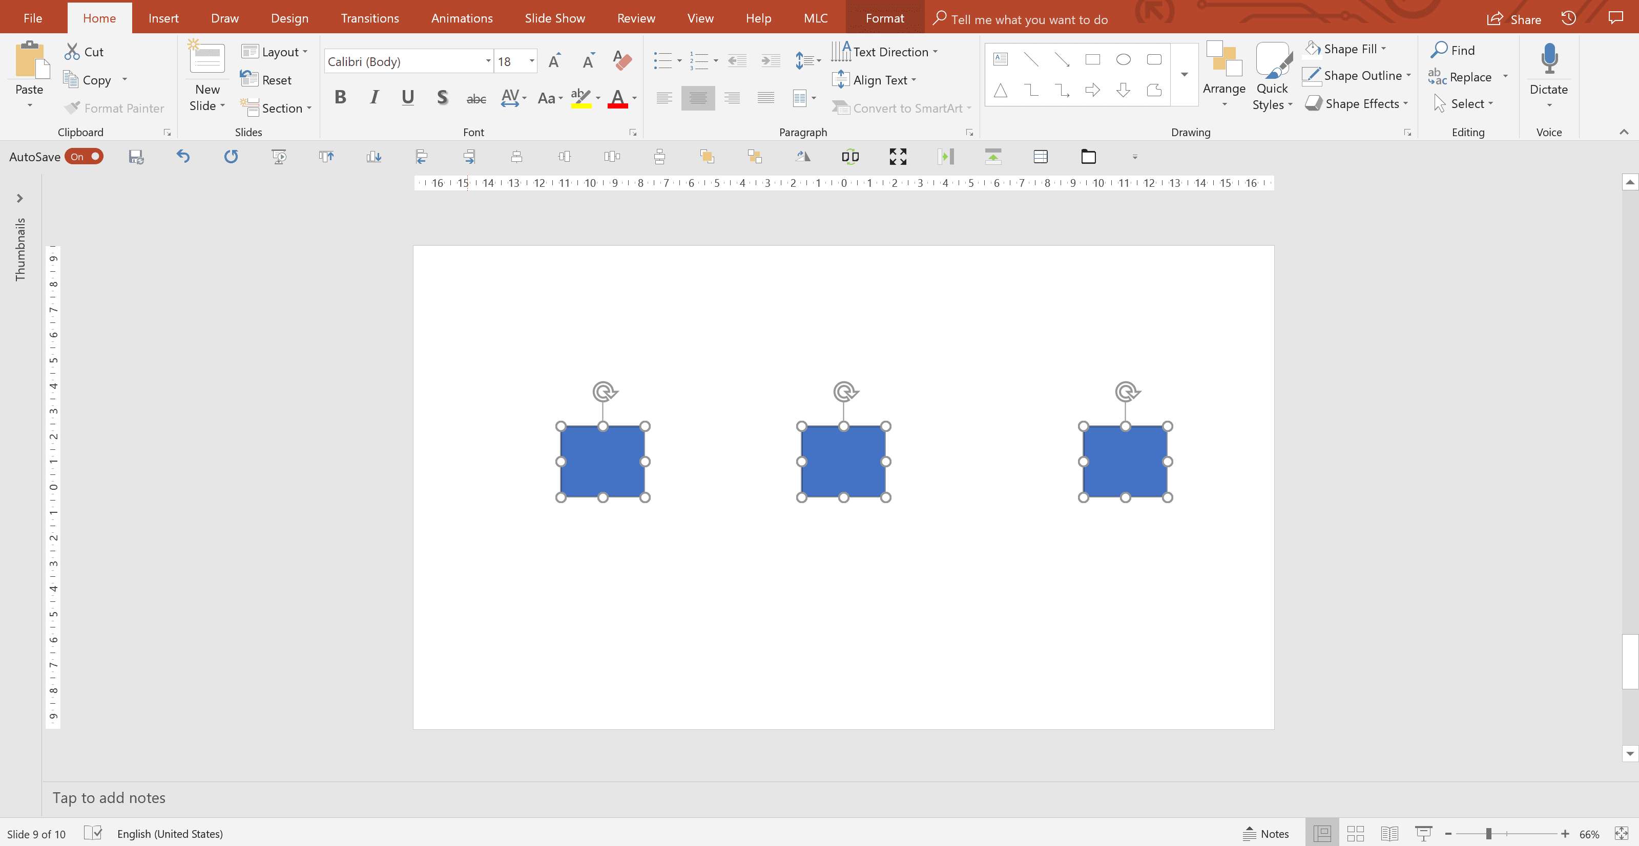Open Align Text dropdown

pos(874,79)
